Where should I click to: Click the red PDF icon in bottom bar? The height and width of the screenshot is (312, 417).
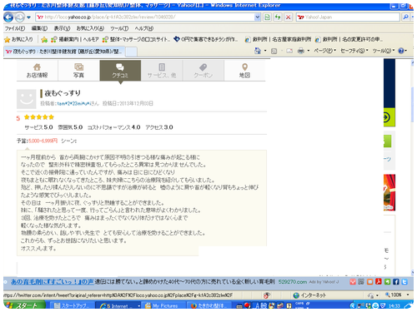(x=379, y=282)
